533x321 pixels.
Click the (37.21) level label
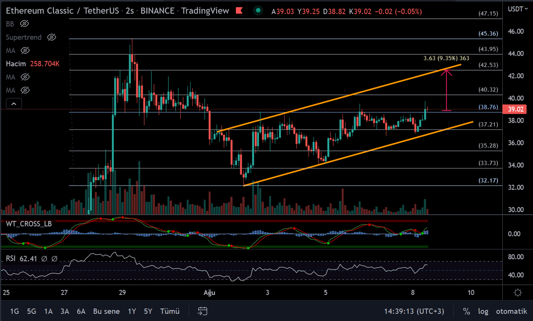pyautogui.click(x=488, y=124)
